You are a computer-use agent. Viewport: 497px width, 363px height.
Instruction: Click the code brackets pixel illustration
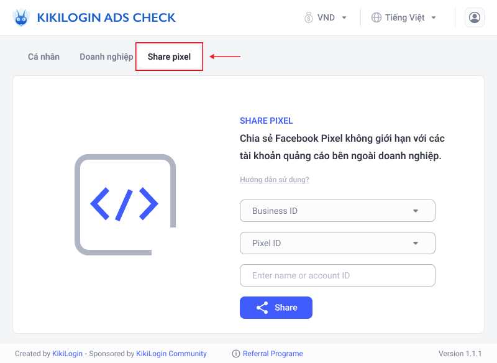[125, 204]
